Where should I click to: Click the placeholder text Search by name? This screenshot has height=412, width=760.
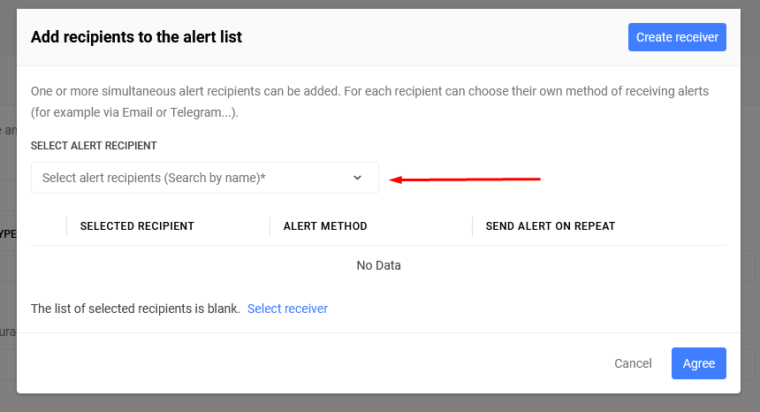click(x=214, y=178)
